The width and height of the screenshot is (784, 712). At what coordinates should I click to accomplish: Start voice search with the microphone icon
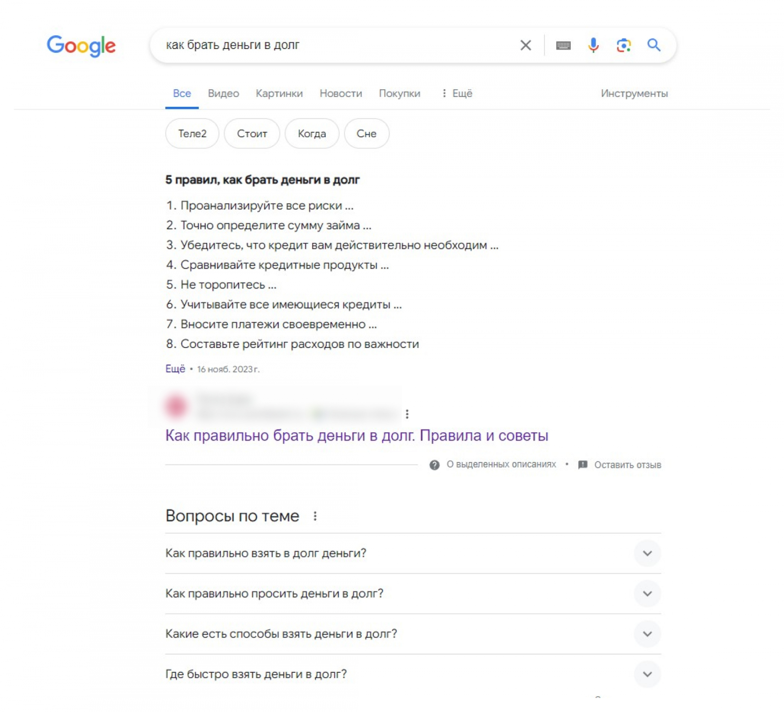point(593,46)
